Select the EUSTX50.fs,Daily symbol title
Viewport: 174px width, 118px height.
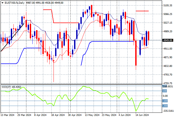point(14,3)
